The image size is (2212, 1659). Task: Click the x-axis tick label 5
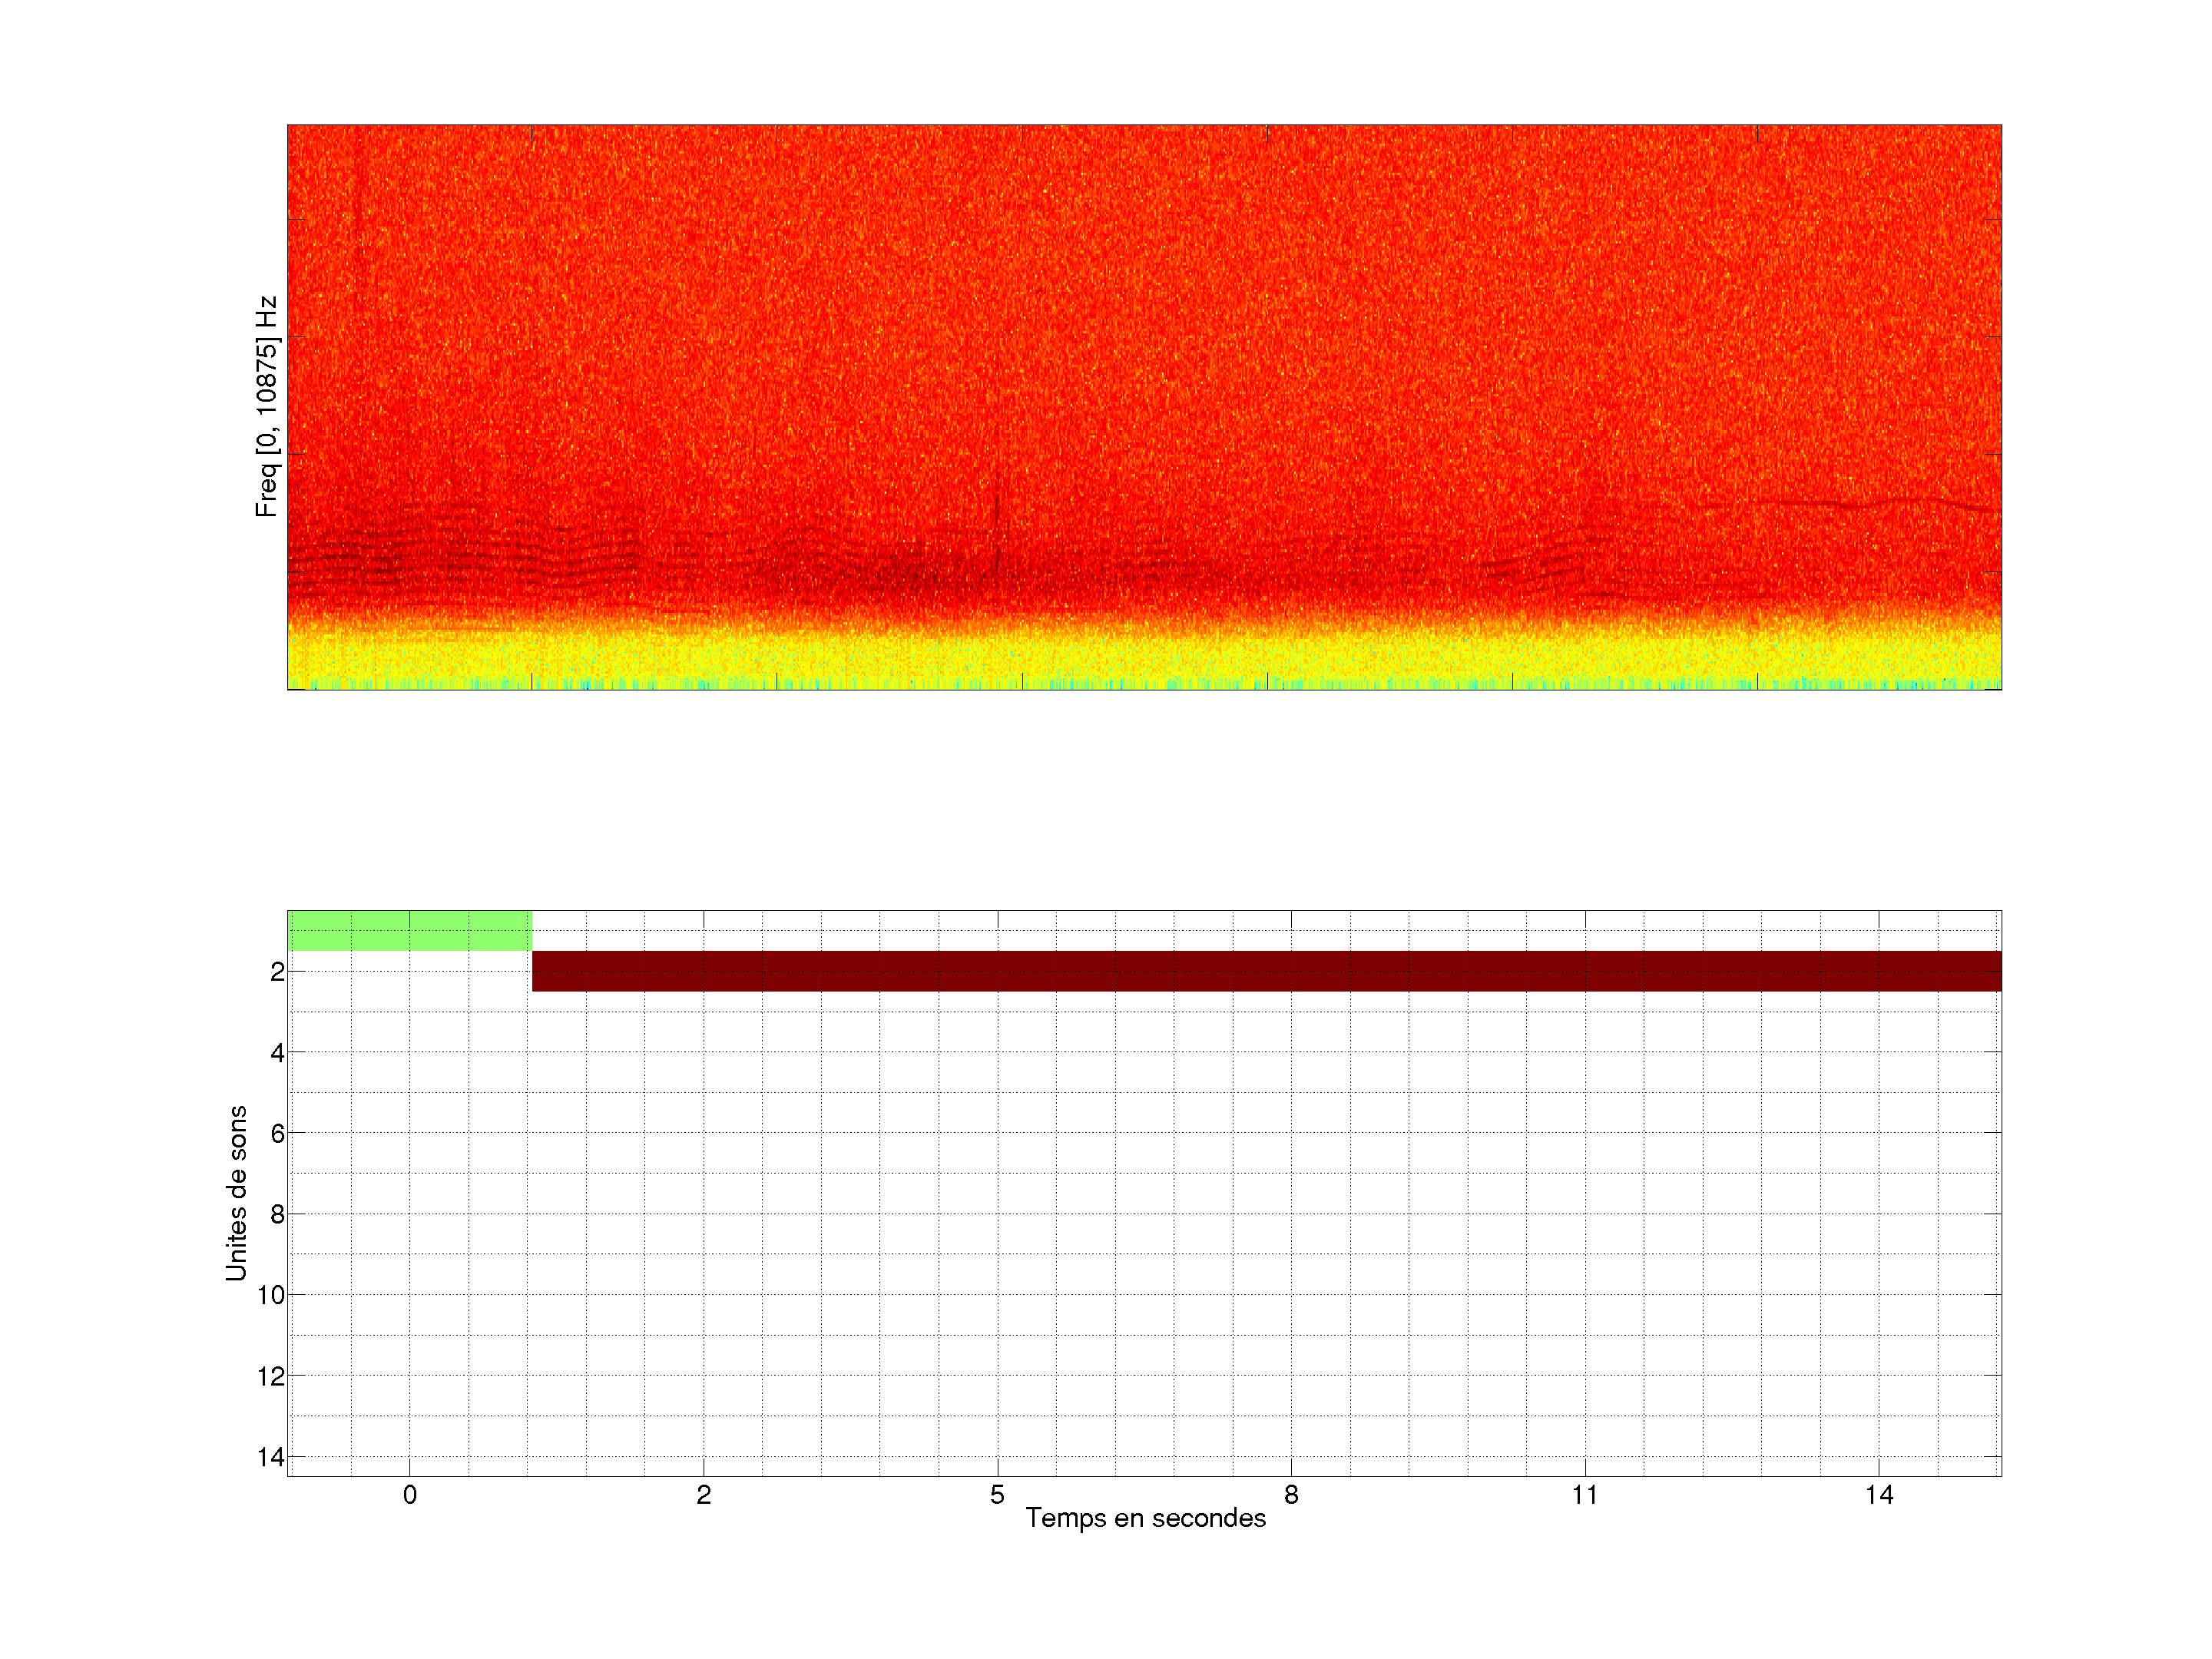(997, 1495)
